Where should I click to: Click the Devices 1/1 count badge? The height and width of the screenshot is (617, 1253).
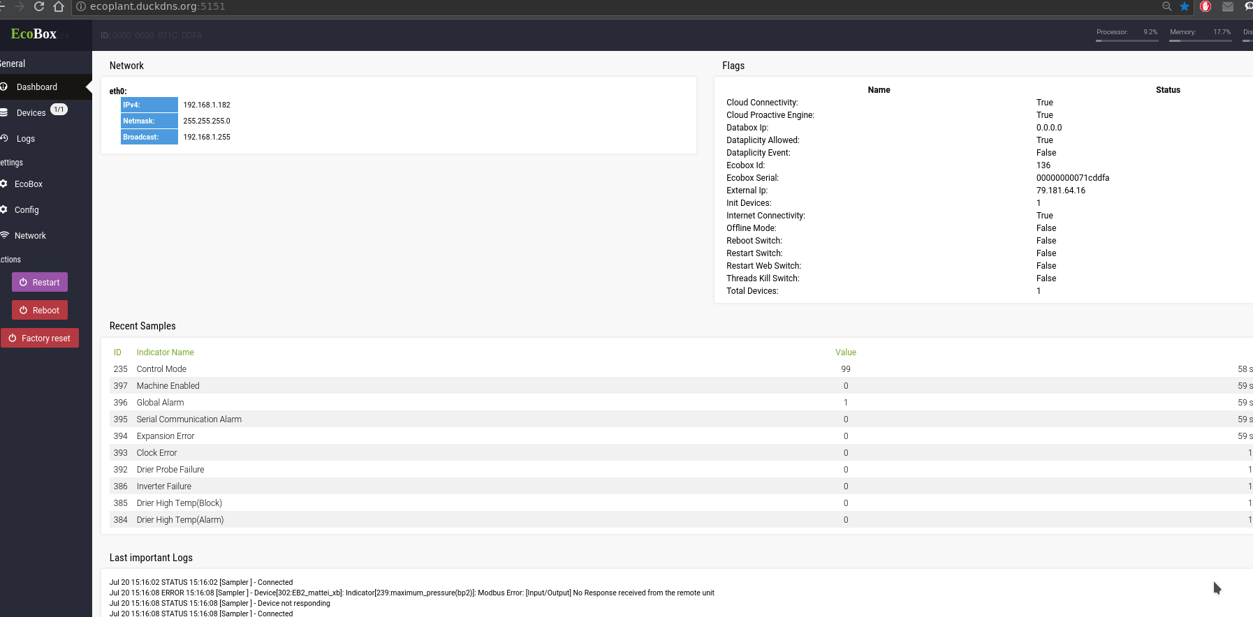[59, 110]
